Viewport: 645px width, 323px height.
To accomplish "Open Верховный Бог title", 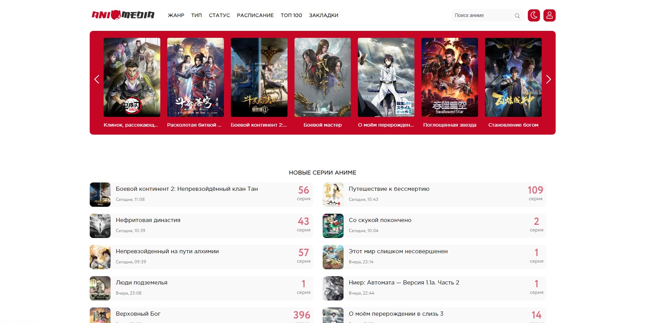I will click(x=138, y=314).
